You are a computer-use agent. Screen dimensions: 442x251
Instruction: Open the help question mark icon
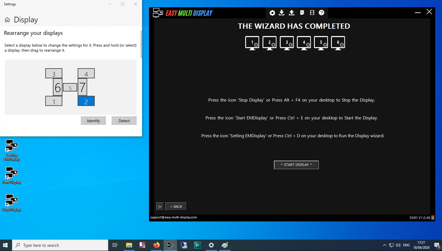pos(322,13)
